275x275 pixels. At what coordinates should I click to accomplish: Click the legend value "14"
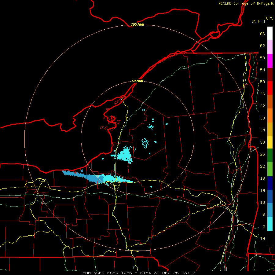[262, 190]
